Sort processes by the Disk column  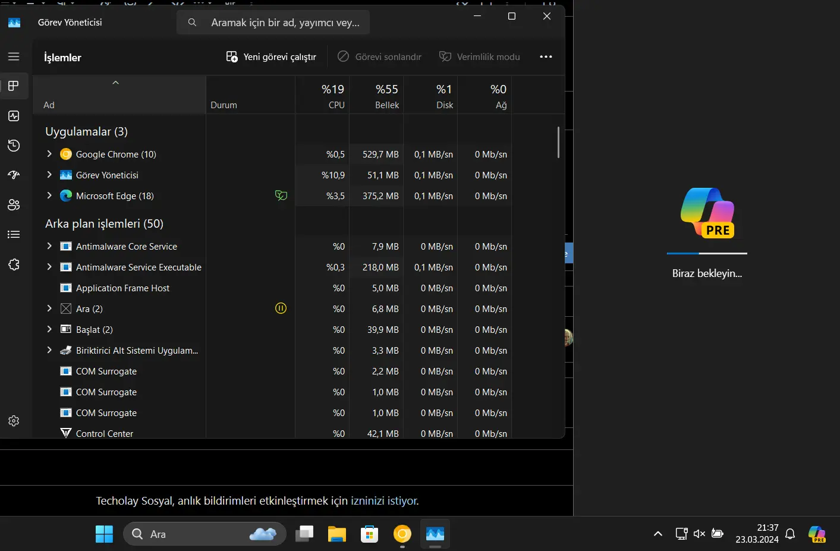430,95
